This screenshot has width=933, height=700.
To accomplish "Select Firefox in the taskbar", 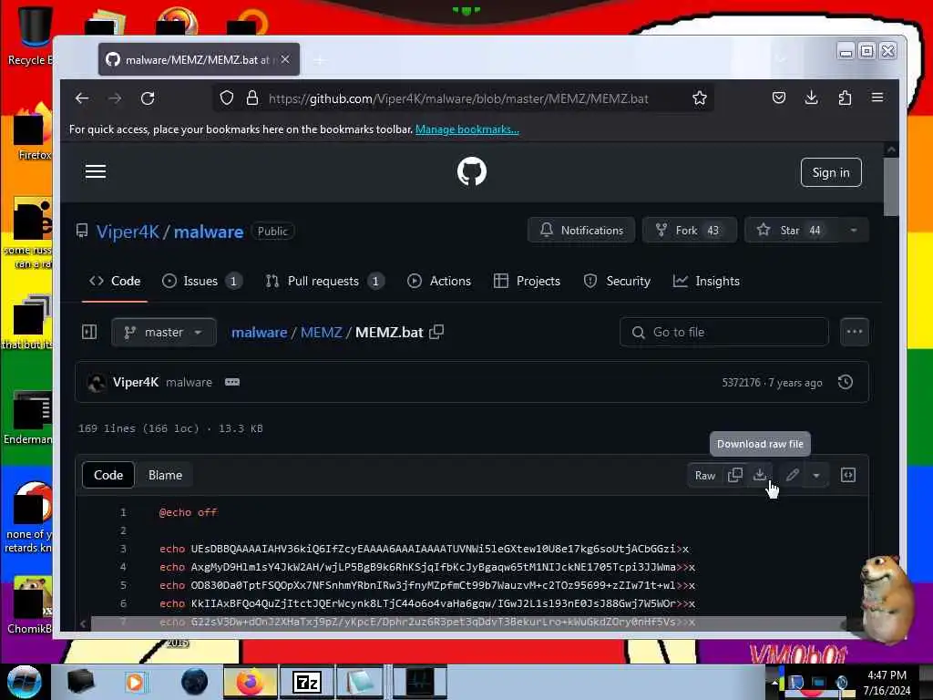I will 251,682.
